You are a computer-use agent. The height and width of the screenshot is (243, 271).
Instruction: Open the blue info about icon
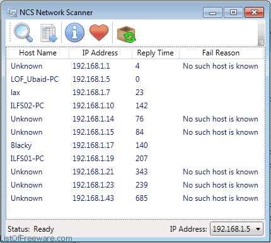(x=74, y=33)
